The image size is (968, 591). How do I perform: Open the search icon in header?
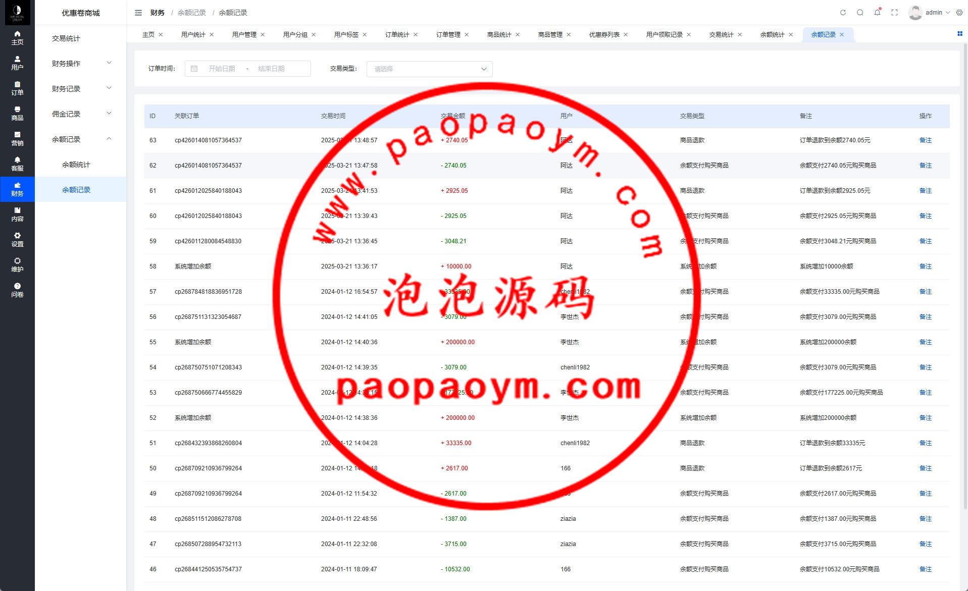(x=860, y=13)
